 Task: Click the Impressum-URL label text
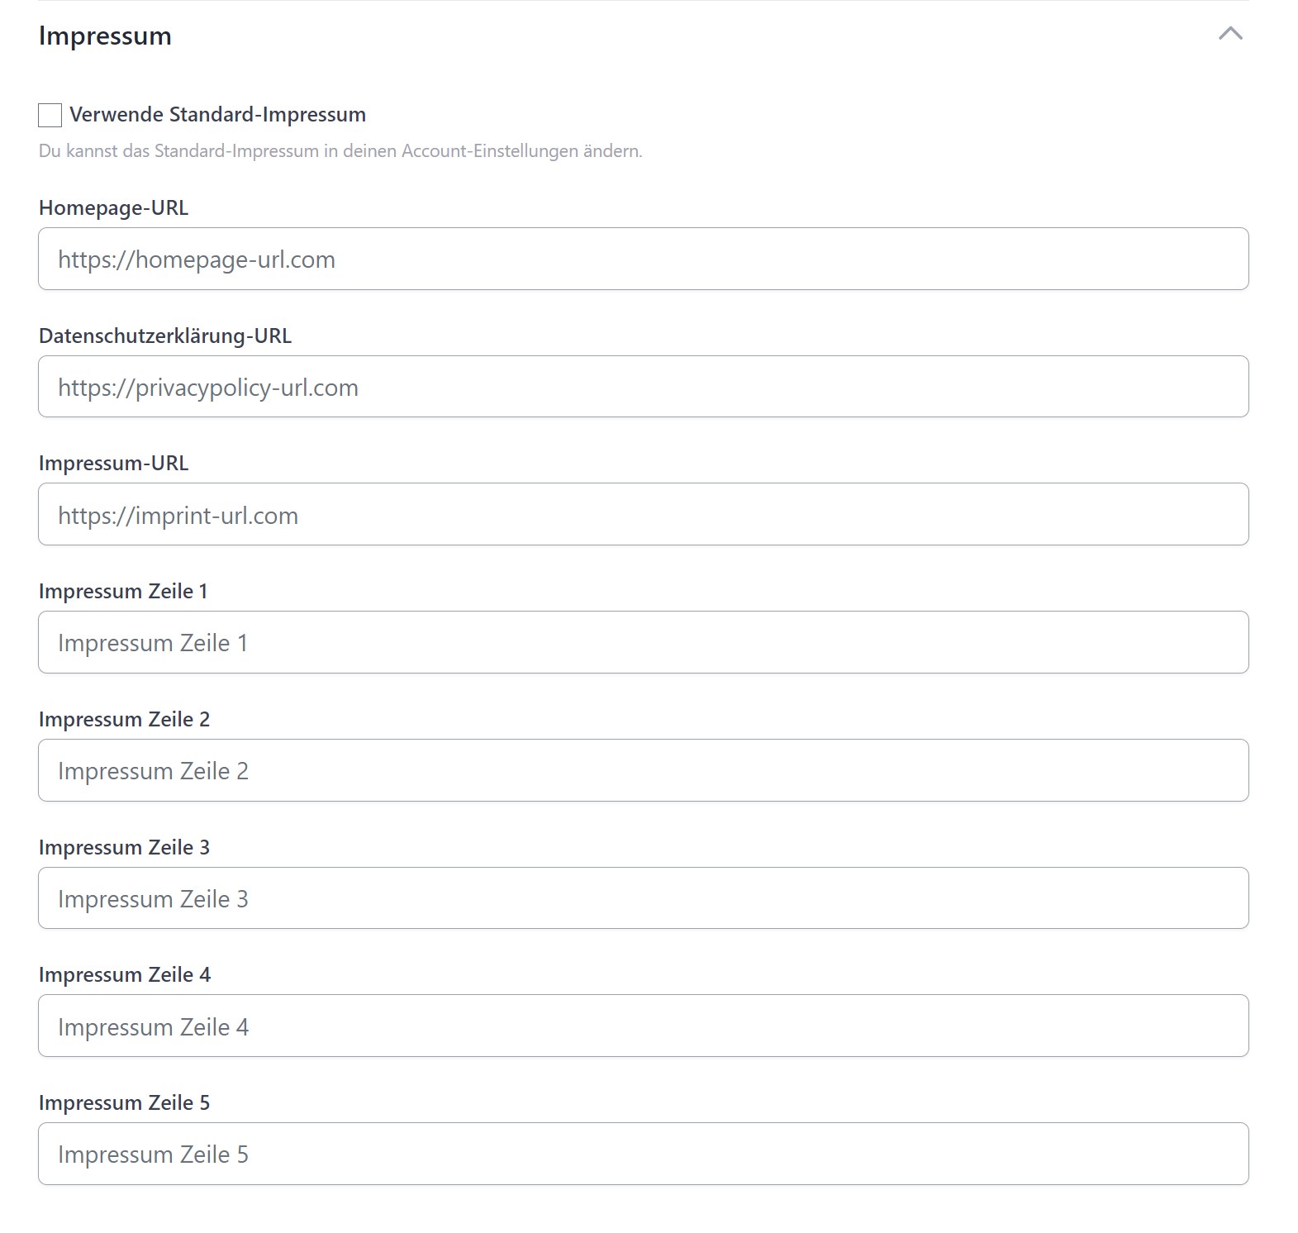[x=113, y=464]
